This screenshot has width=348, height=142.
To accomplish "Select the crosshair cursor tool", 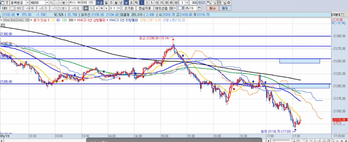I will (86, 8).
